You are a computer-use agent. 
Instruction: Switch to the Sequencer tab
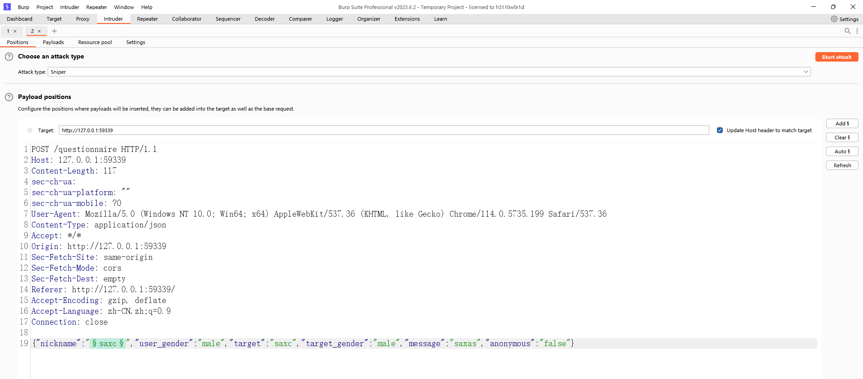pos(228,19)
